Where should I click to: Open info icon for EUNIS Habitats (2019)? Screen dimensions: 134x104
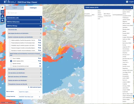coord(40,61)
